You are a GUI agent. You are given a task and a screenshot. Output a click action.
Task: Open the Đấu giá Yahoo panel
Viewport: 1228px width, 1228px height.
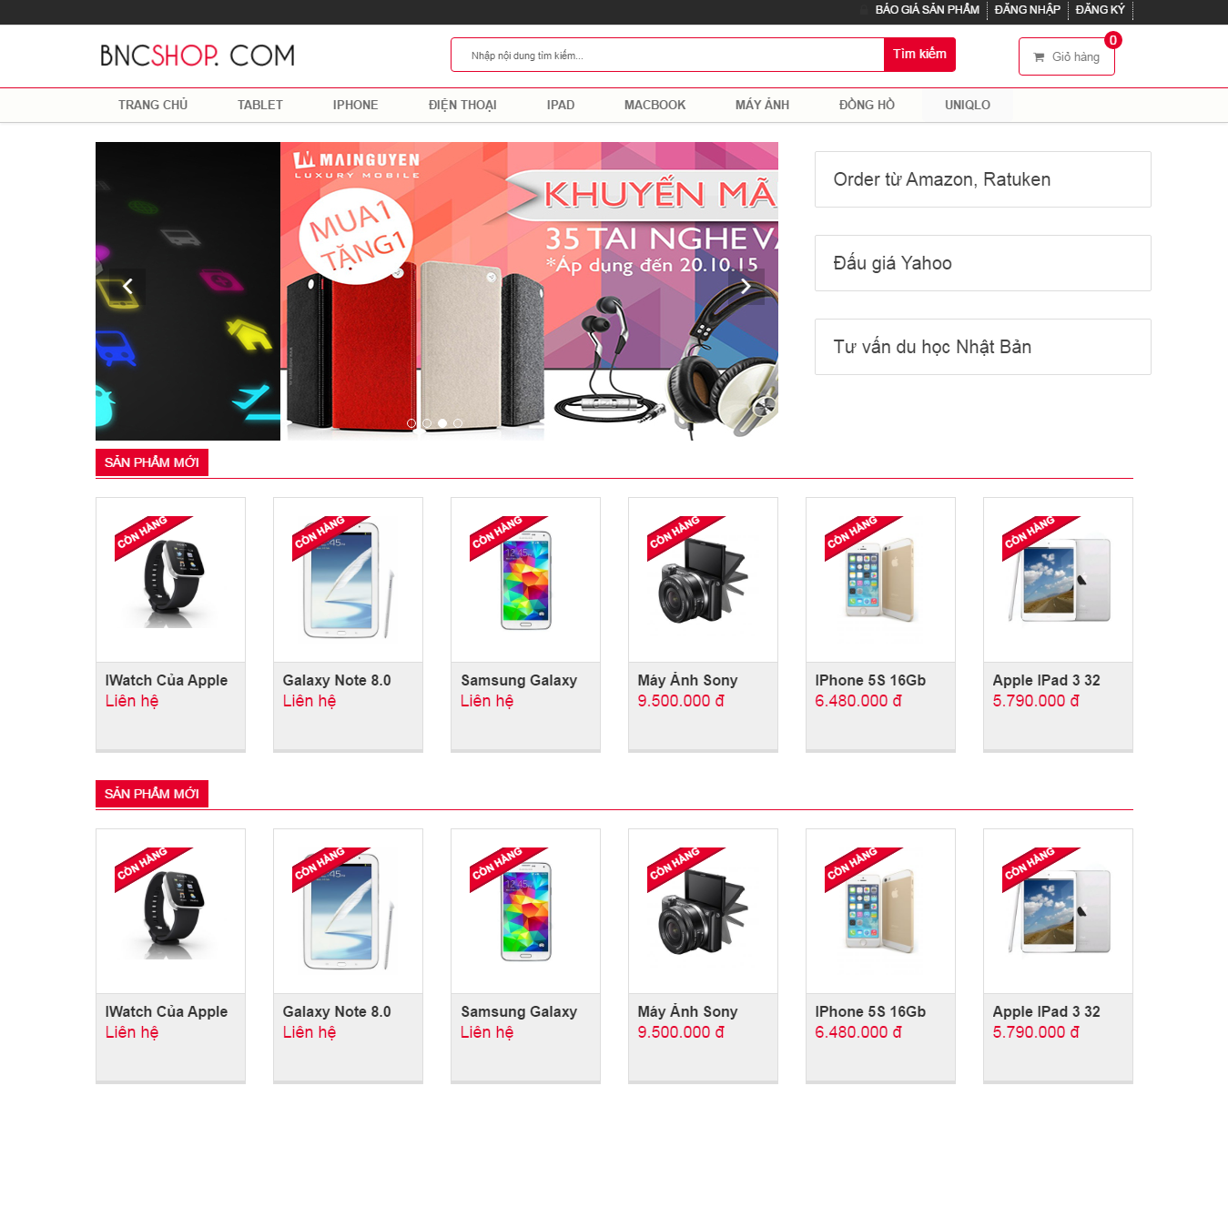point(982,263)
